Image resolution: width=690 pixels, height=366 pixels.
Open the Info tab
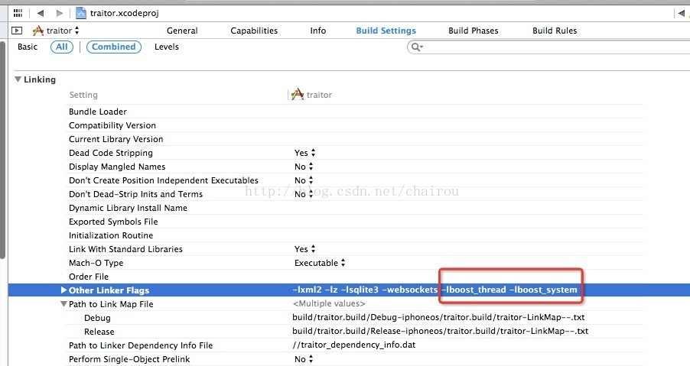click(x=317, y=31)
